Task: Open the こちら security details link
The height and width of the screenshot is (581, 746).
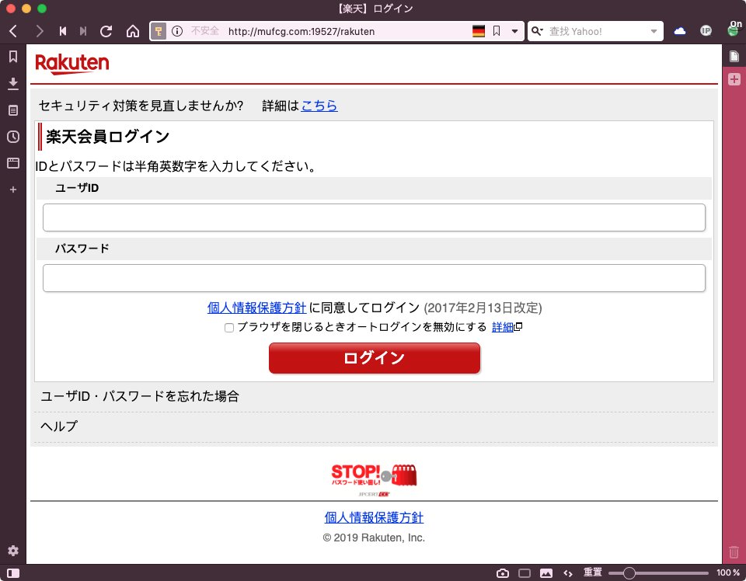Action: 319,106
